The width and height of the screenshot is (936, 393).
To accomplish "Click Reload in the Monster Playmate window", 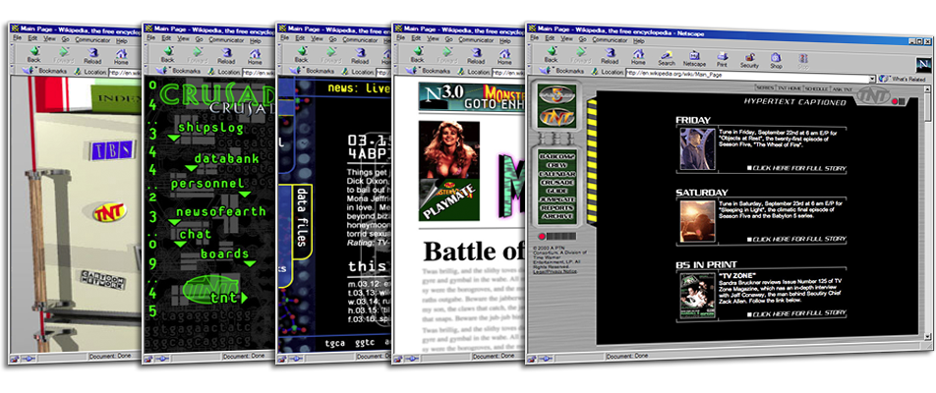I will tap(475, 55).
